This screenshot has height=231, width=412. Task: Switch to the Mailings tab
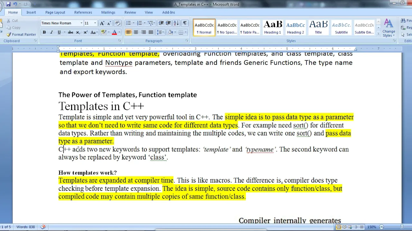point(108,12)
